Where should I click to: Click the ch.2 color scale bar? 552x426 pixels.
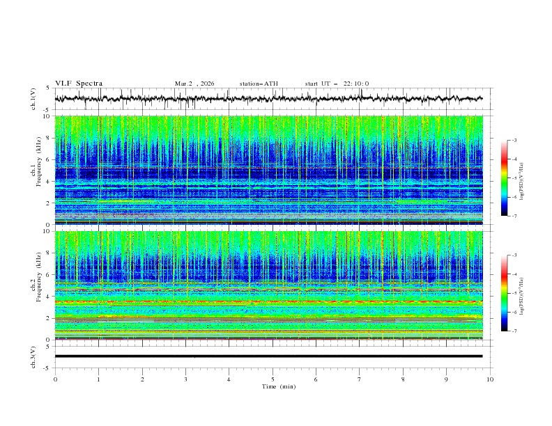tap(505, 293)
